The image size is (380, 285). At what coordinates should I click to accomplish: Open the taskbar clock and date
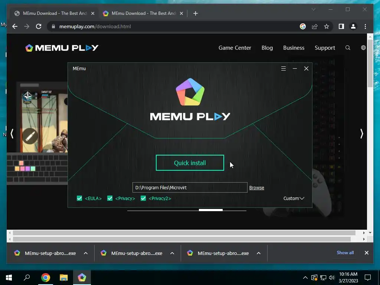[x=348, y=278]
